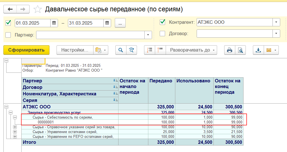This screenshot has height=152, width=287.
Task: Open calendar for start date 01.03.2025
Action: [x=54, y=23]
